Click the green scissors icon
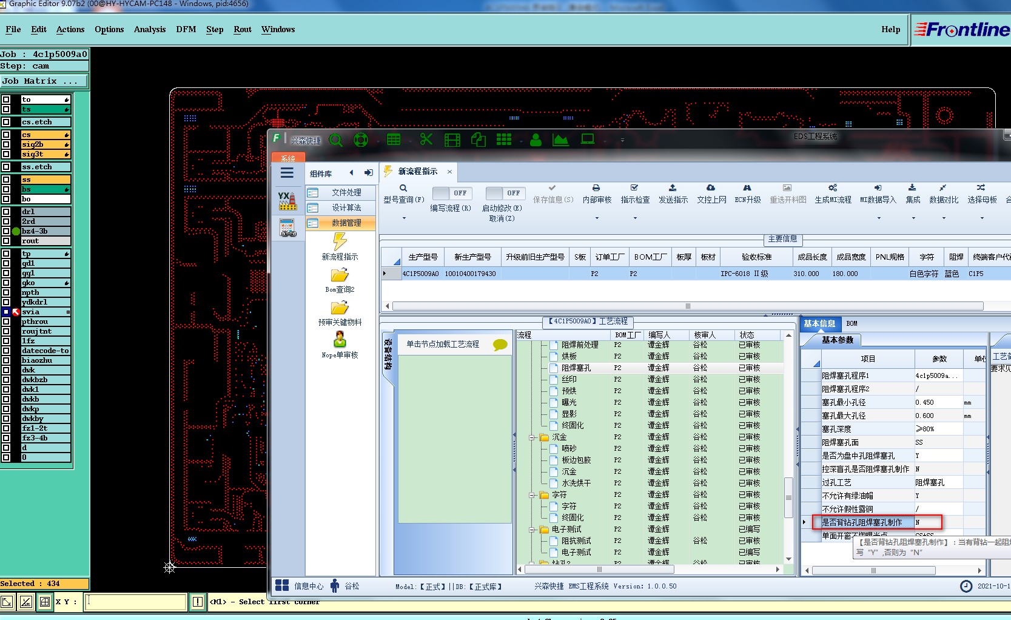This screenshot has height=620, width=1011. [426, 140]
